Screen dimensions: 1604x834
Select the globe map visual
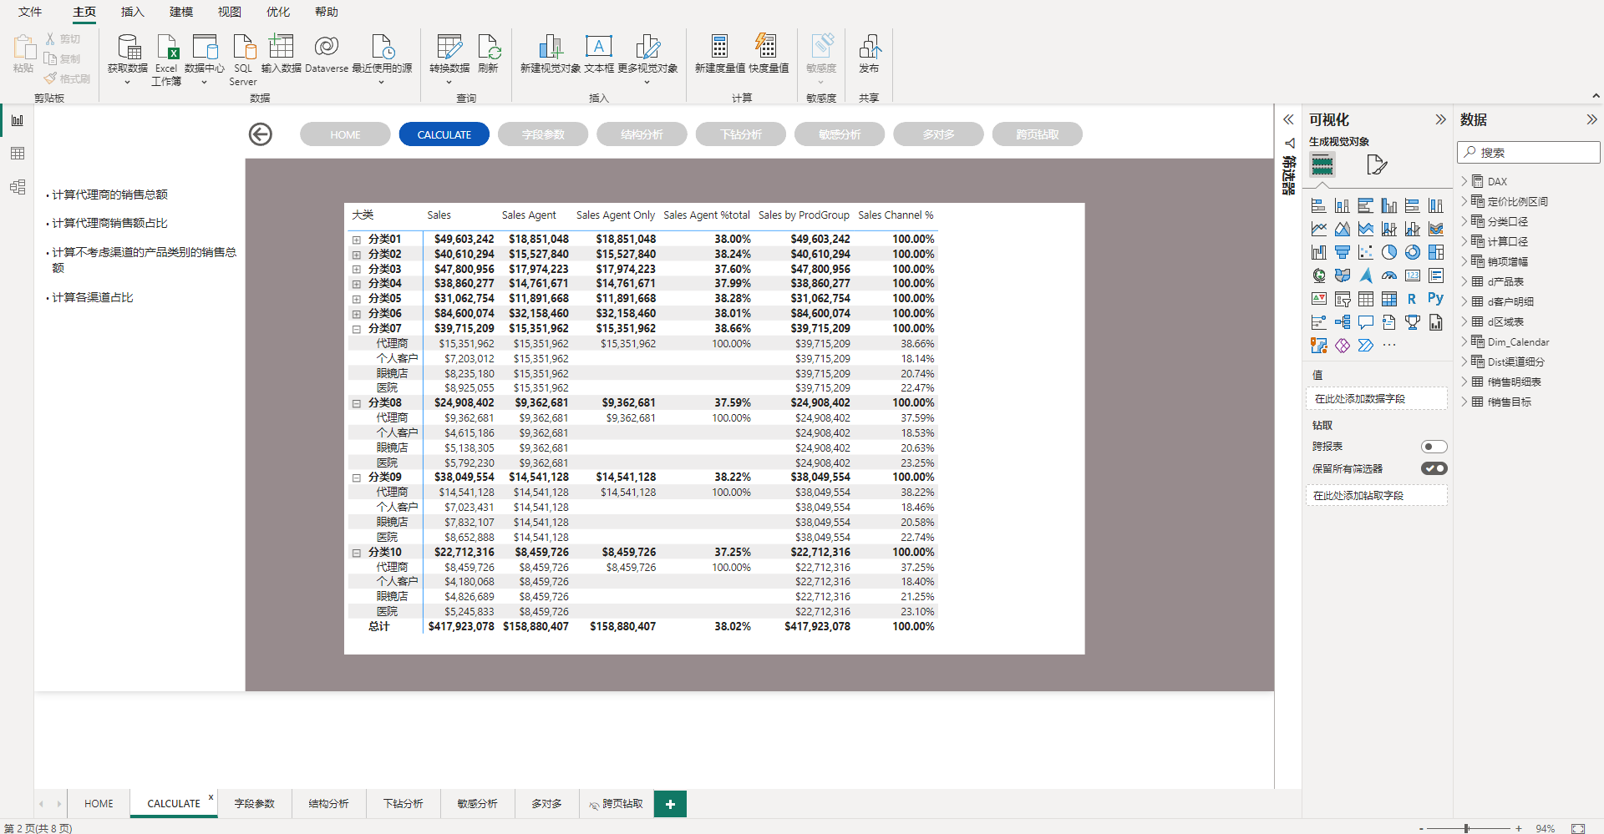pyautogui.click(x=1319, y=275)
